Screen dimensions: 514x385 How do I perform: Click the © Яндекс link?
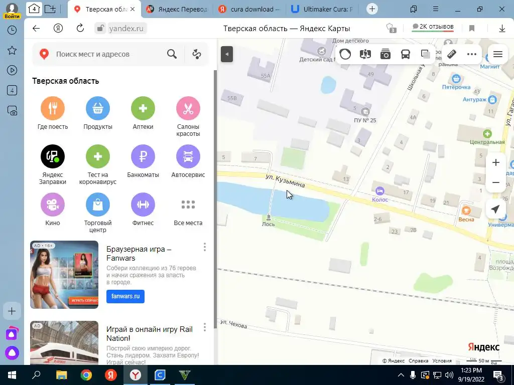click(394, 361)
